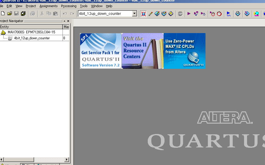This screenshot has width=265, height=165.
Task: Open the Edit menu
Action: pos(9,6)
